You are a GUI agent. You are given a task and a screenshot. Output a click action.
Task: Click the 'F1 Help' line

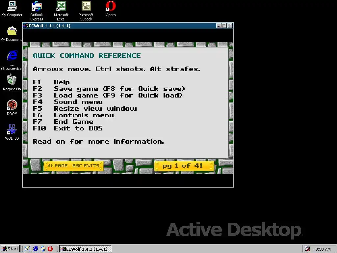[51, 82]
